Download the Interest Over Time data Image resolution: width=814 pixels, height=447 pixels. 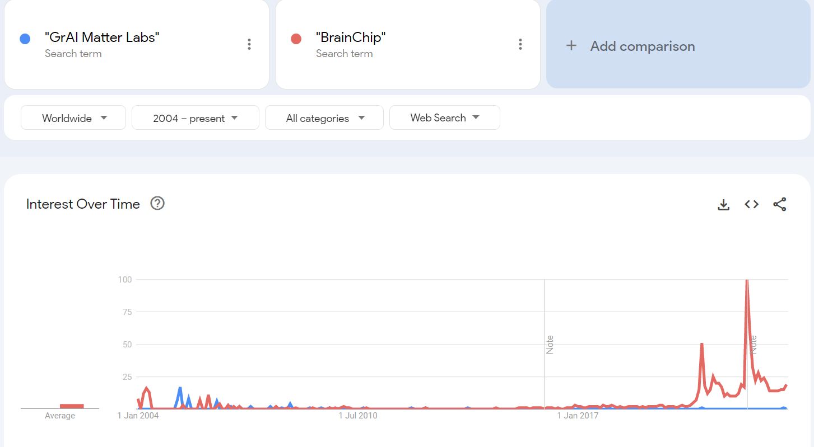coord(724,205)
